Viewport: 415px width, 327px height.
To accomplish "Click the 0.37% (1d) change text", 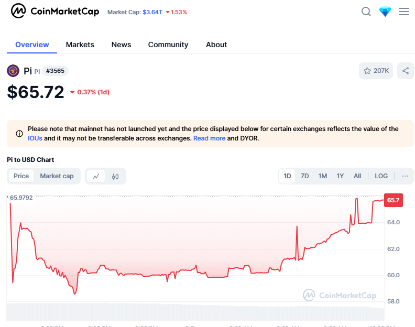I will [90, 92].
